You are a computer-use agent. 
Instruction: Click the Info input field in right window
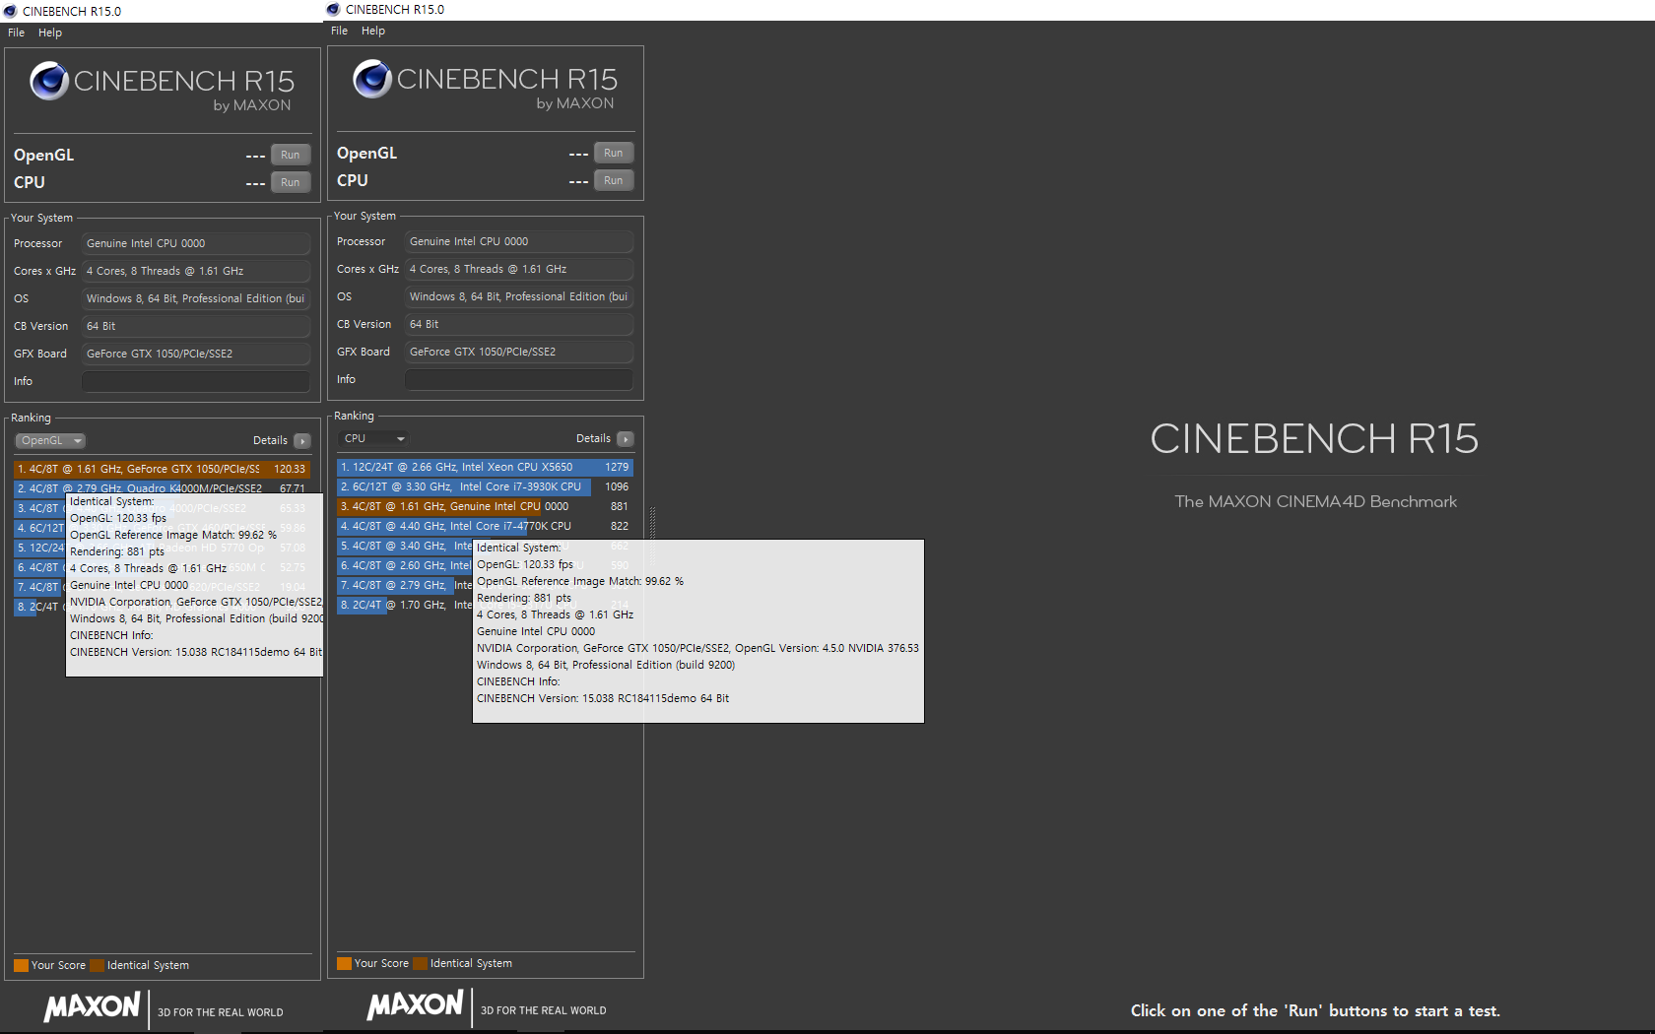pyautogui.click(x=519, y=379)
